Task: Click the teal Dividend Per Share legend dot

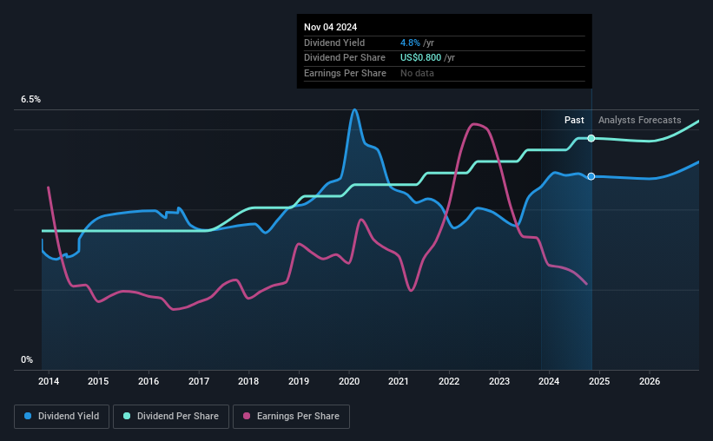Action: (127, 416)
